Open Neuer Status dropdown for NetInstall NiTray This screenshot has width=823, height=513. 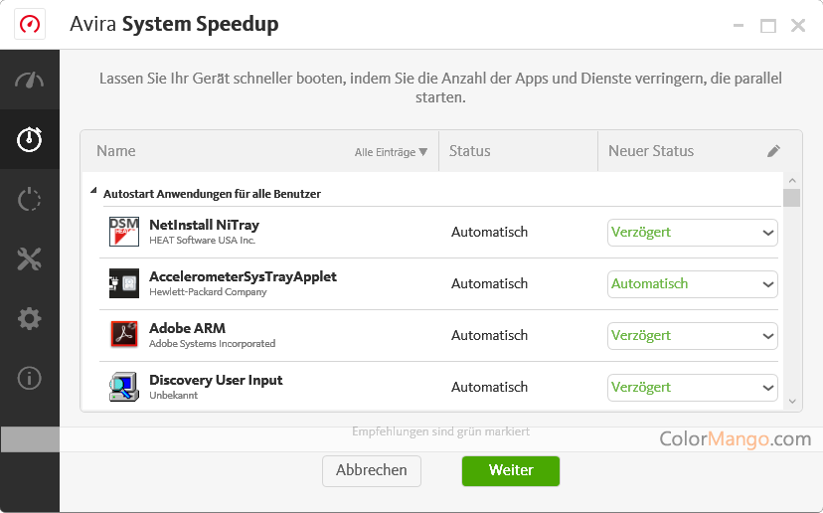(693, 233)
